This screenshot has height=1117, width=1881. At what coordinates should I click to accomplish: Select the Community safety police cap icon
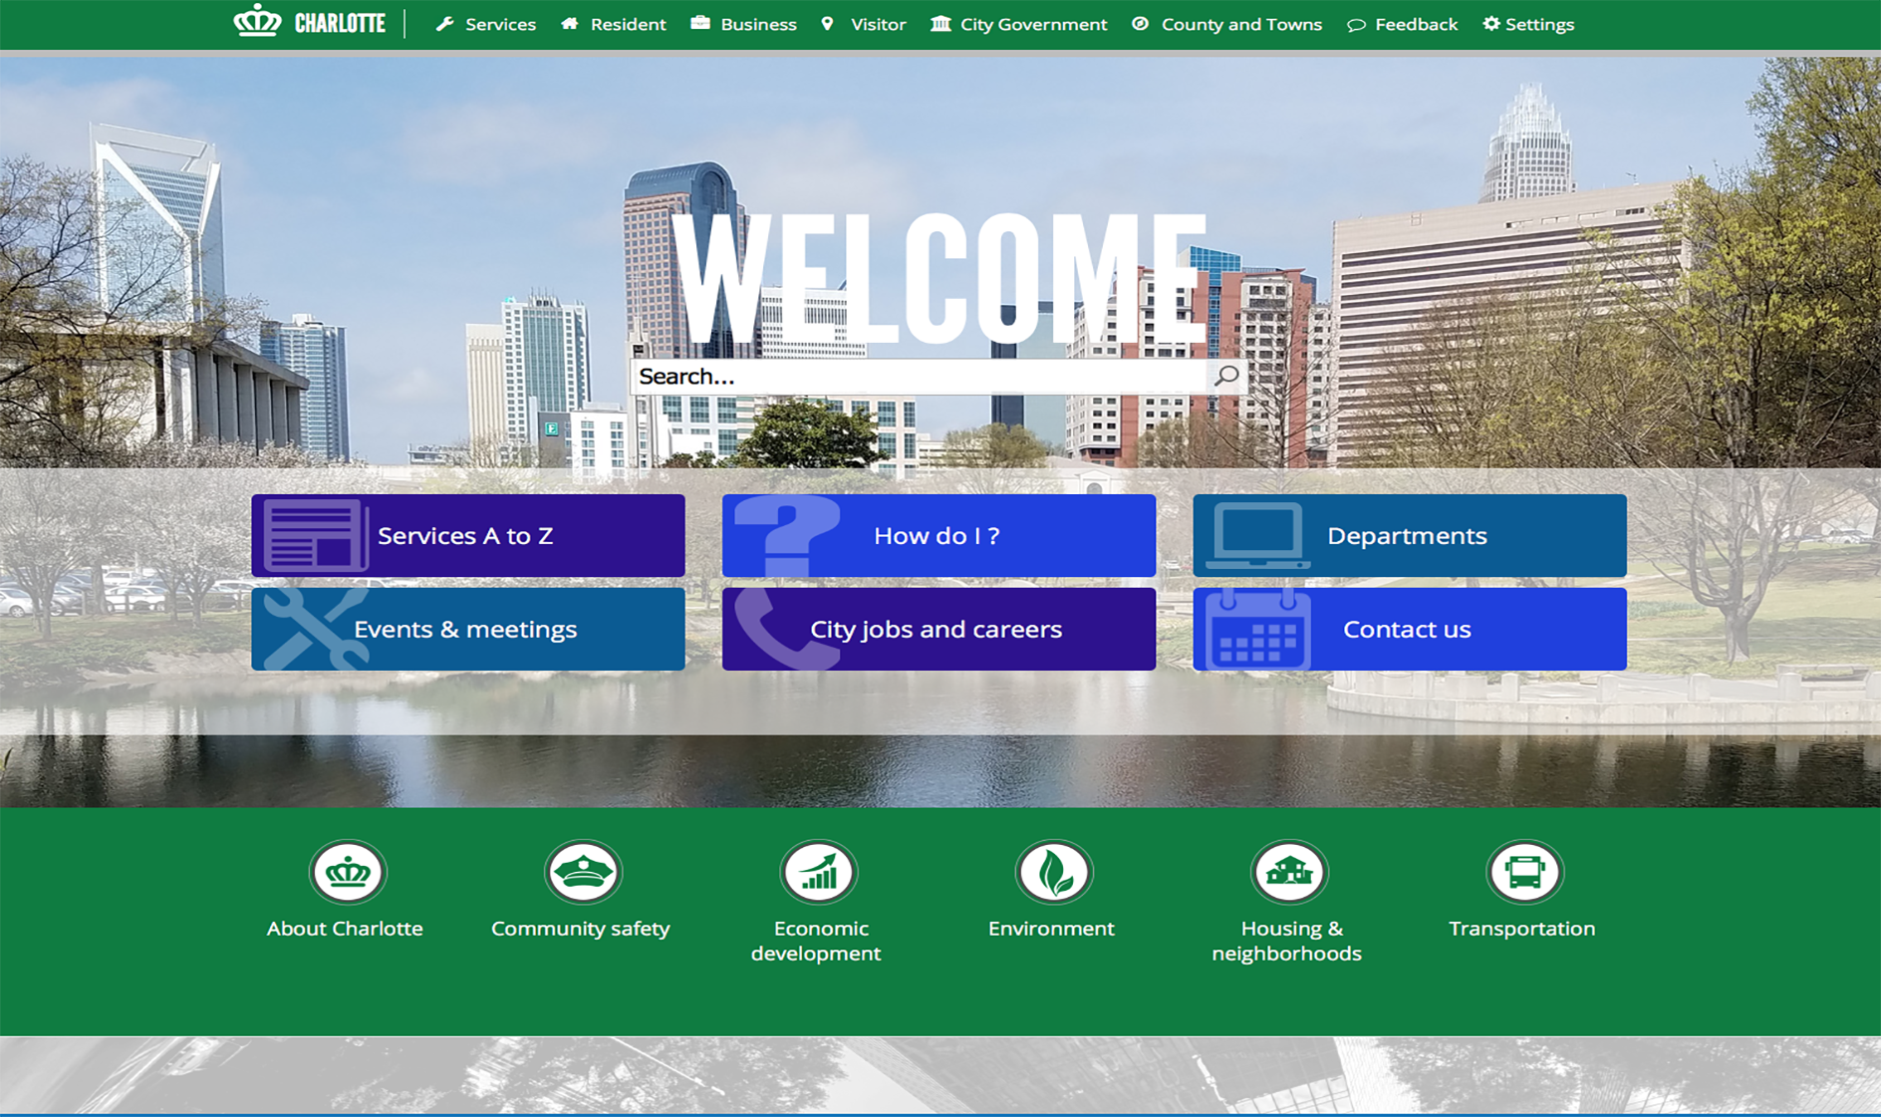(583, 873)
